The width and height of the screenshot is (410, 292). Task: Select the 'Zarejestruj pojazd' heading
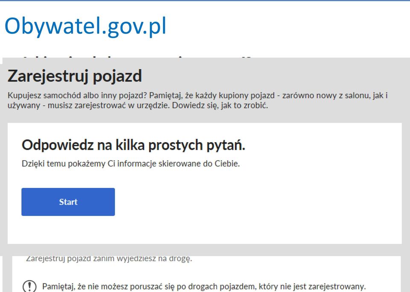click(x=75, y=76)
